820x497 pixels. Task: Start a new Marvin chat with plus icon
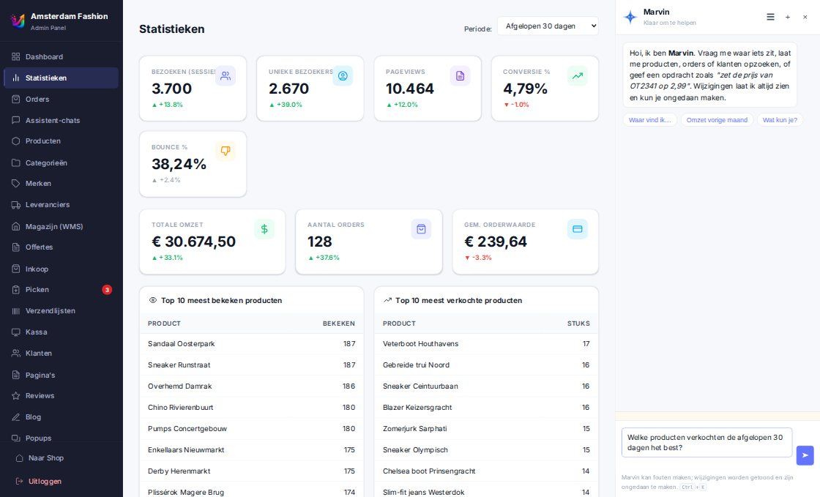click(788, 18)
